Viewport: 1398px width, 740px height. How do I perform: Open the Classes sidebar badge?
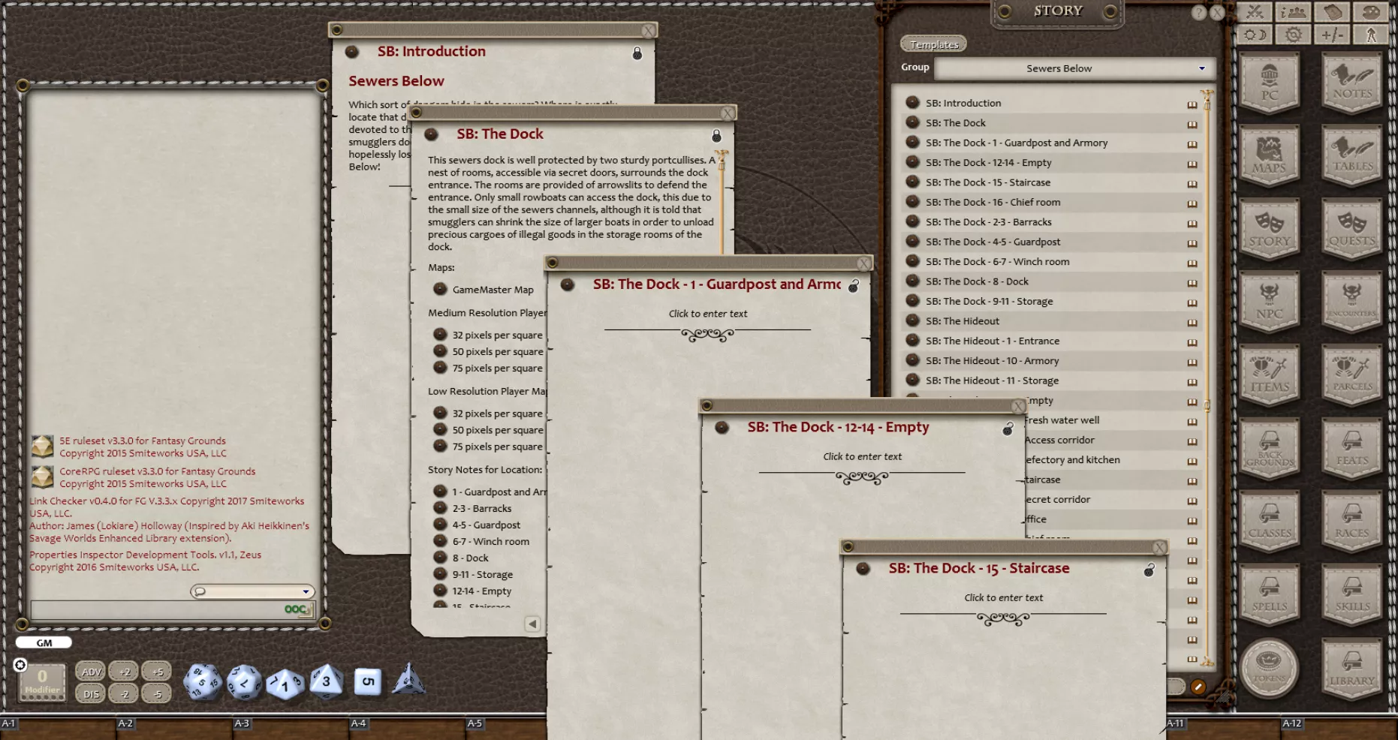(1270, 521)
